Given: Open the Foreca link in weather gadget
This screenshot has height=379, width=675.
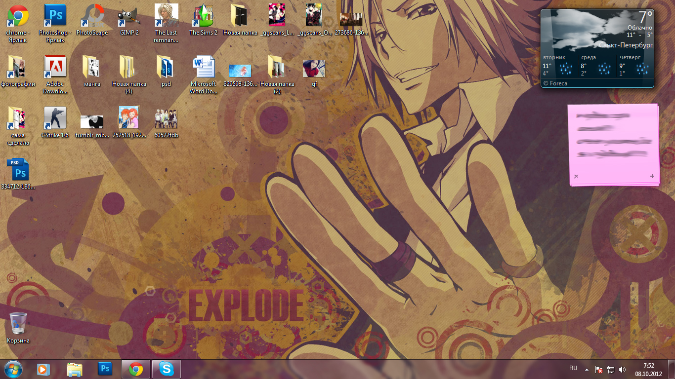Looking at the screenshot, I should pos(555,83).
